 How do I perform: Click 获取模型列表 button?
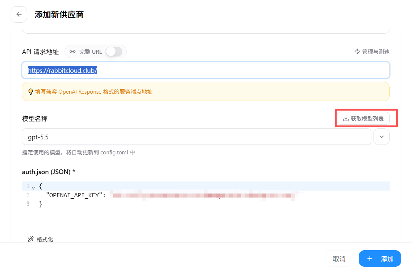pyautogui.click(x=363, y=119)
